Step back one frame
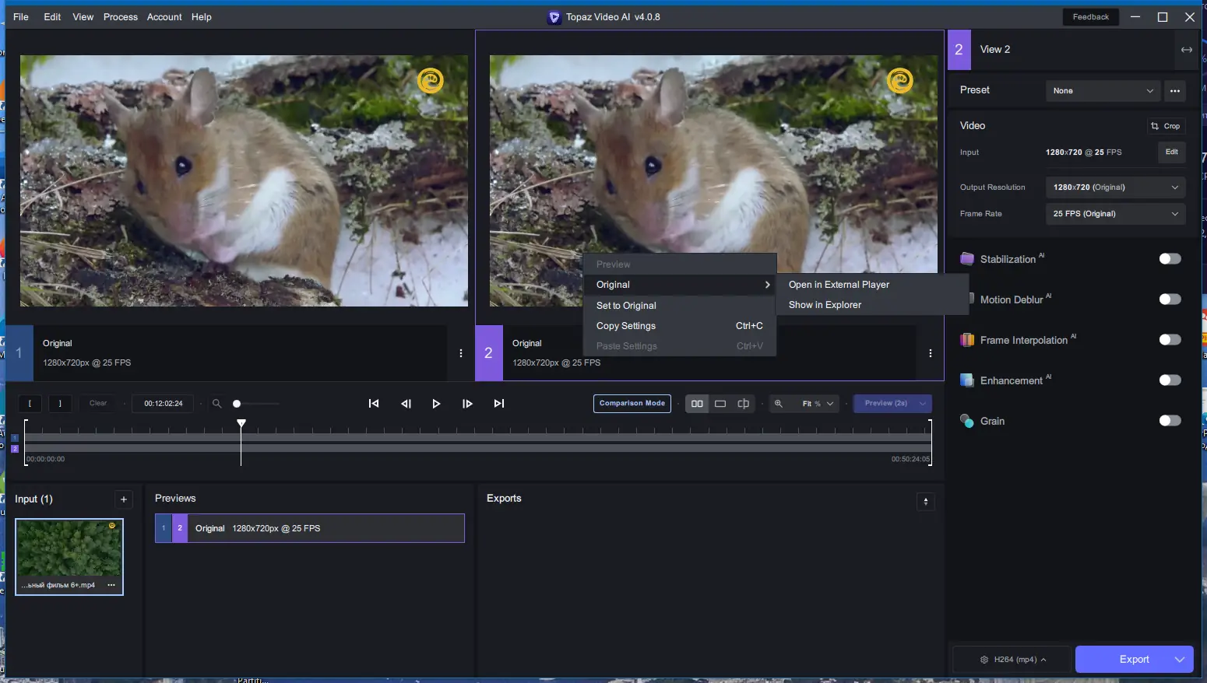 point(406,404)
